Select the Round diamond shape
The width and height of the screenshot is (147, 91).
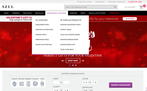(x=14, y=84)
